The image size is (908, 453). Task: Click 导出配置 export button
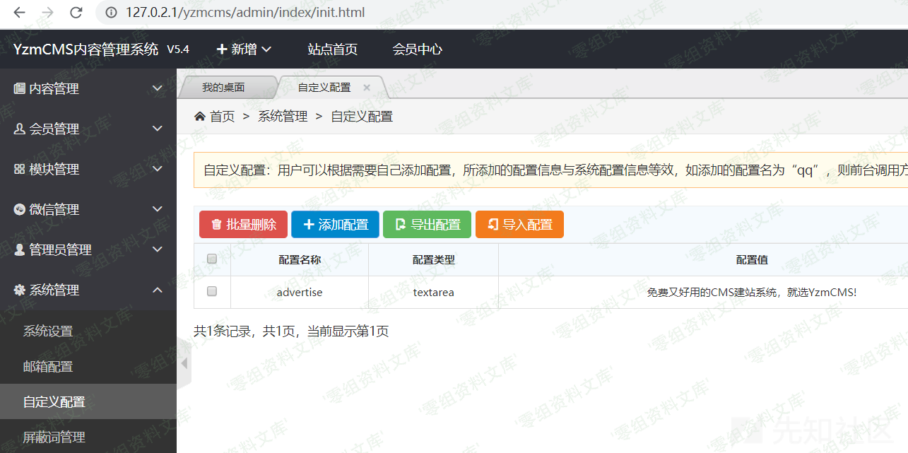pos(427,225)
